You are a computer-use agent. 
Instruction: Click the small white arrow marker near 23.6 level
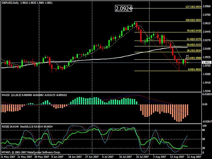(187, 57)
